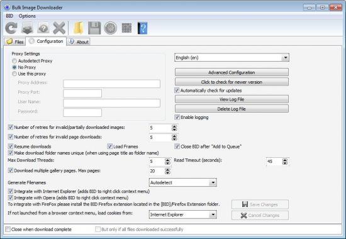Switch to the Files tab
The width and height of the screenshot is (346, 239).
pos(15,42)
